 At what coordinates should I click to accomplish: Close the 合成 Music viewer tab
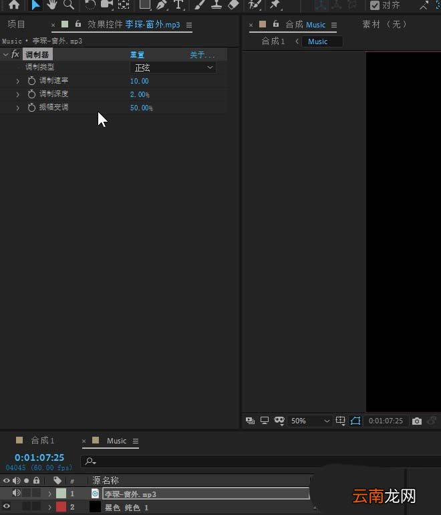[x=251, y=25]
